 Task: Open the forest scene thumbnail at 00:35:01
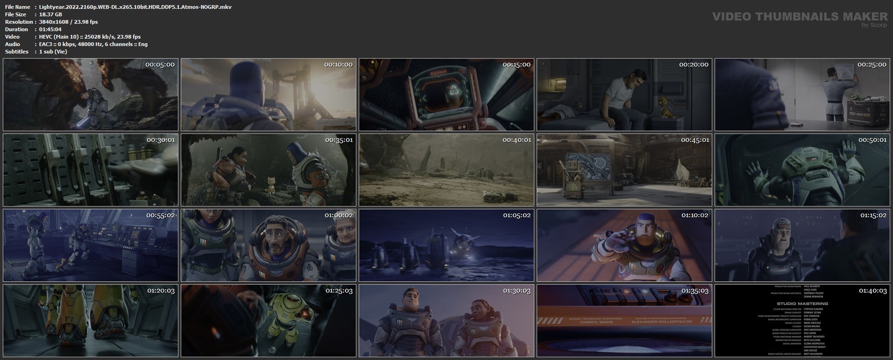[x=268, y=170]
